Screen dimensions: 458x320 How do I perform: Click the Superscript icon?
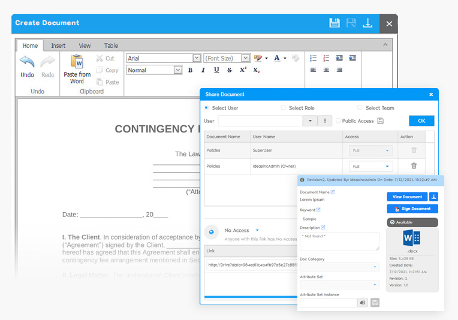(x=243, y=70)
